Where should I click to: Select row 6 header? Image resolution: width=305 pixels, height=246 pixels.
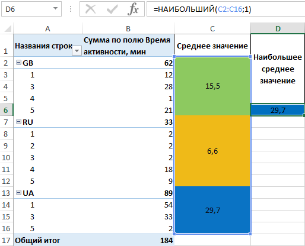tap(7, 110)
